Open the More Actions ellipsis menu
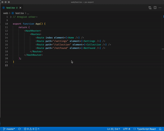Image resolution: width=164 pixels, height=131 pixels. pos(160,8)
